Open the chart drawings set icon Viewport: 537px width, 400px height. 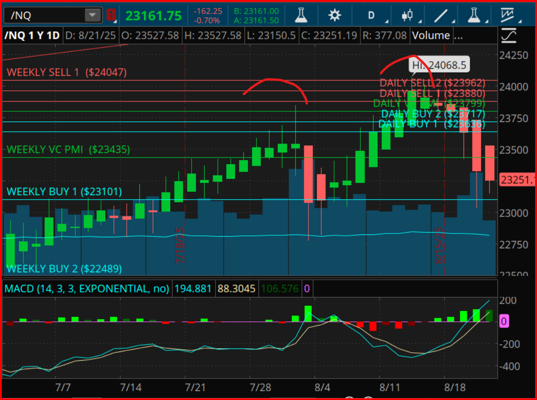click(x=508, y=15)
